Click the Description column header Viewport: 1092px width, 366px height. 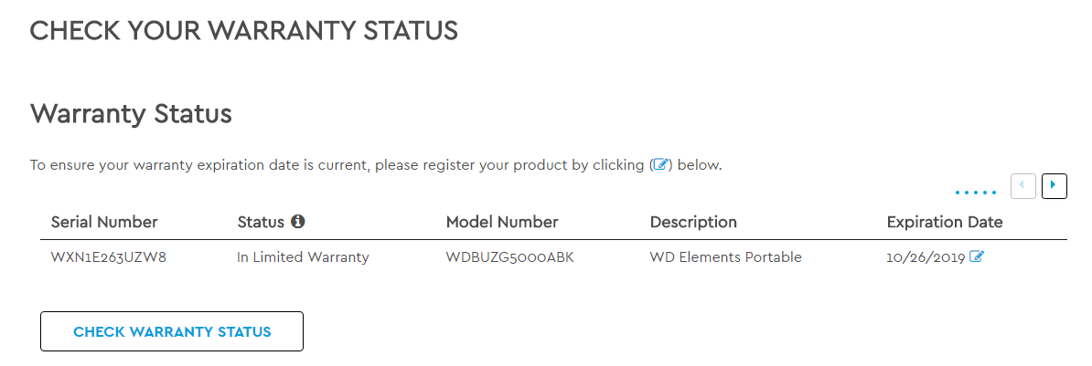coord(693,222)
